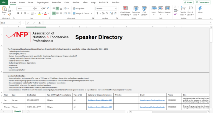Image resolution: width=213 pixels, height=113 pixels.
Task: Toggle Wrap Text for cells
Action: point(79,9)
